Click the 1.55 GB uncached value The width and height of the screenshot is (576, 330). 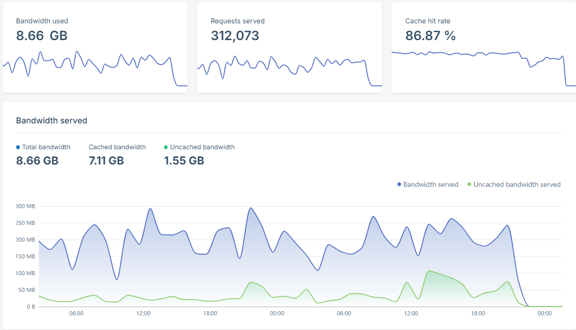click(x=184, y=161)
